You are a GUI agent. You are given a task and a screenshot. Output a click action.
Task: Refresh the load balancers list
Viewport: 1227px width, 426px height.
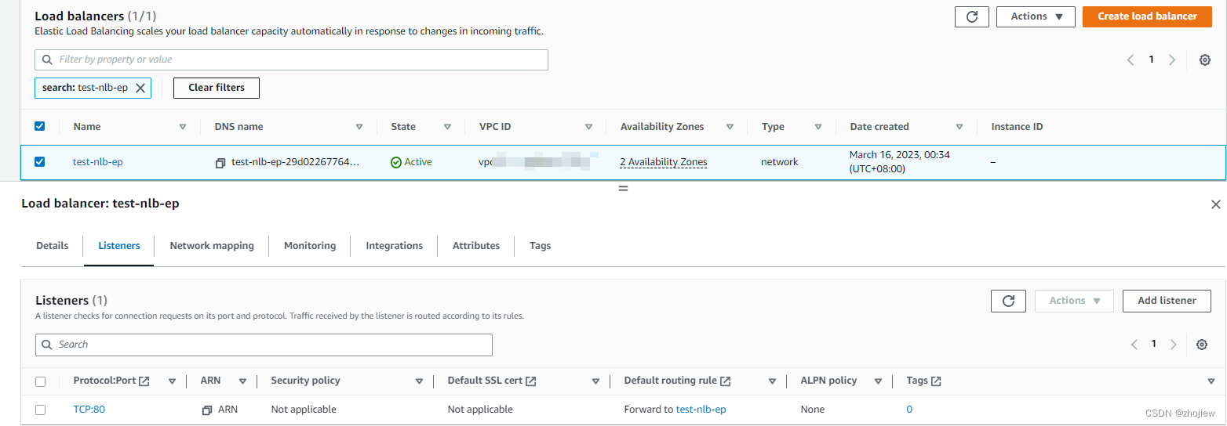click(971, 16)
